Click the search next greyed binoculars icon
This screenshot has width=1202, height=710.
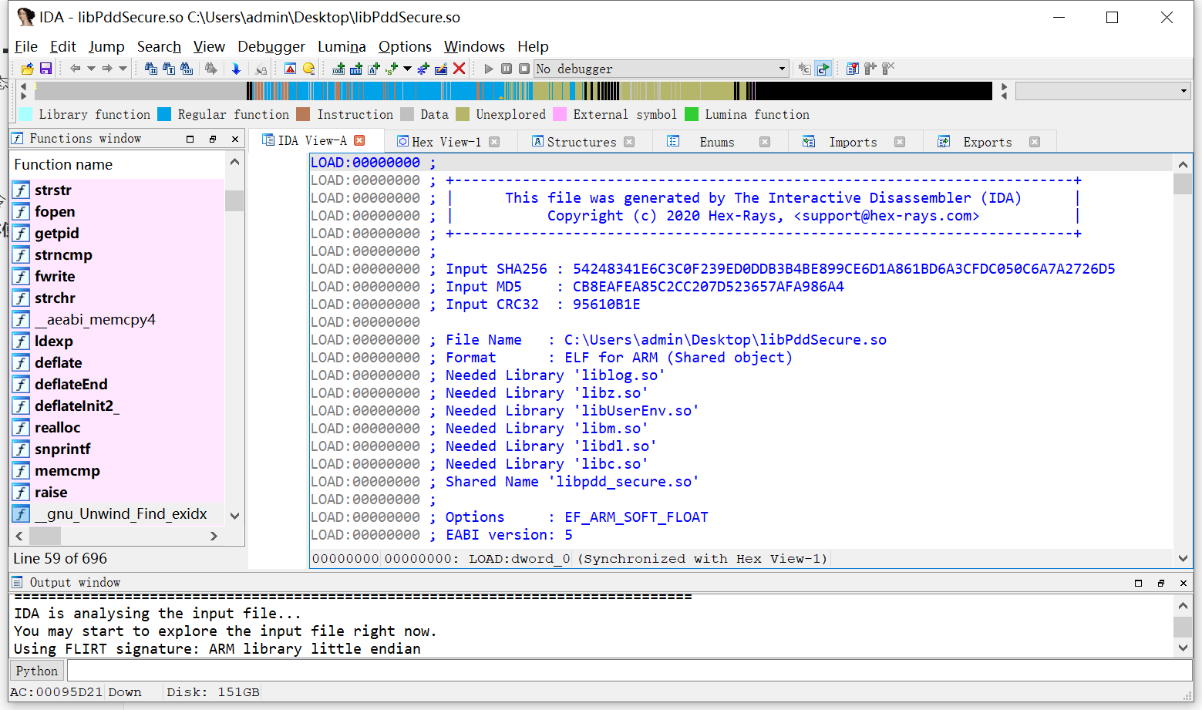pyautogui.click(x=210, y=69)
